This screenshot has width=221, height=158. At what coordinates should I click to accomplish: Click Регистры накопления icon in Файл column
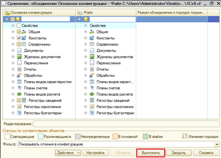click(x=92, y=107)
